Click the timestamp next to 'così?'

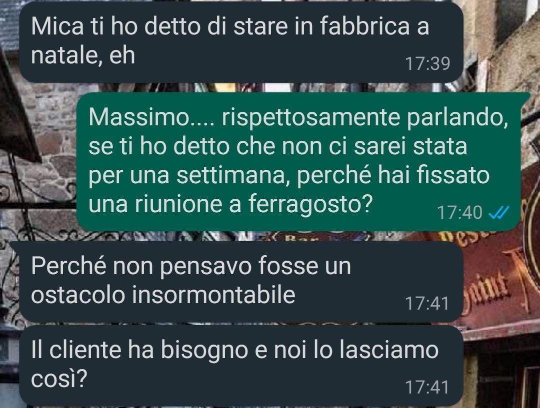click(x=427, y=388)
